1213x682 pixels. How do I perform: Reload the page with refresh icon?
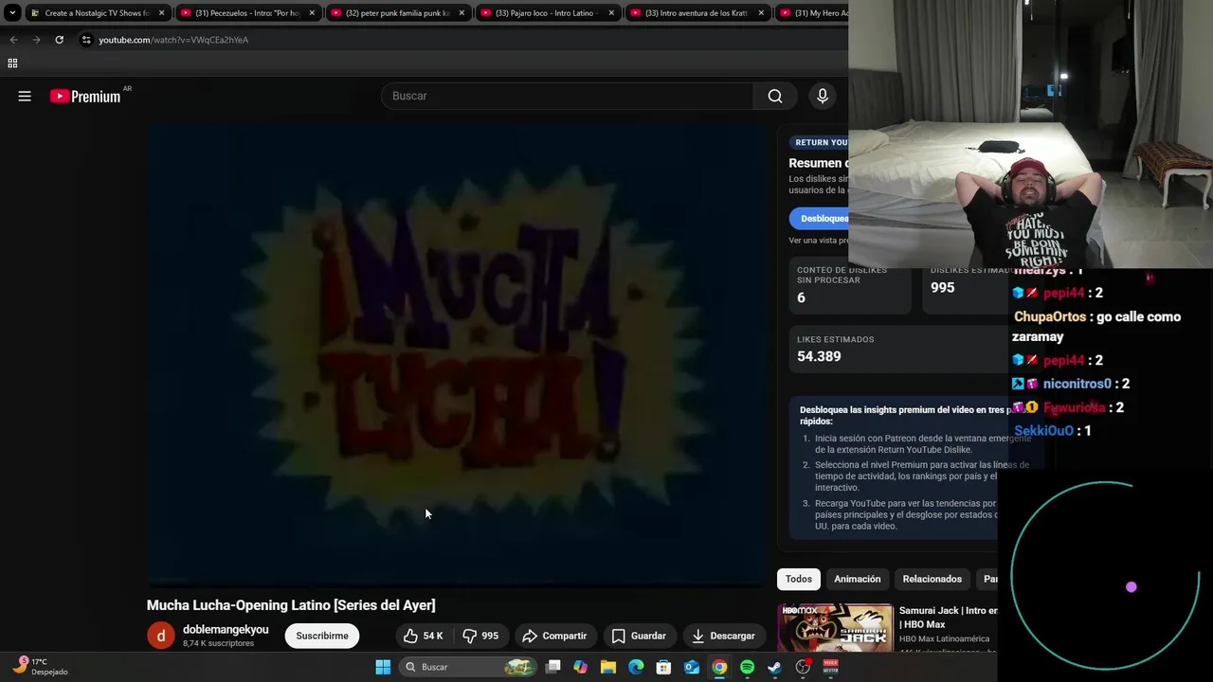click(x=59, y=40)
